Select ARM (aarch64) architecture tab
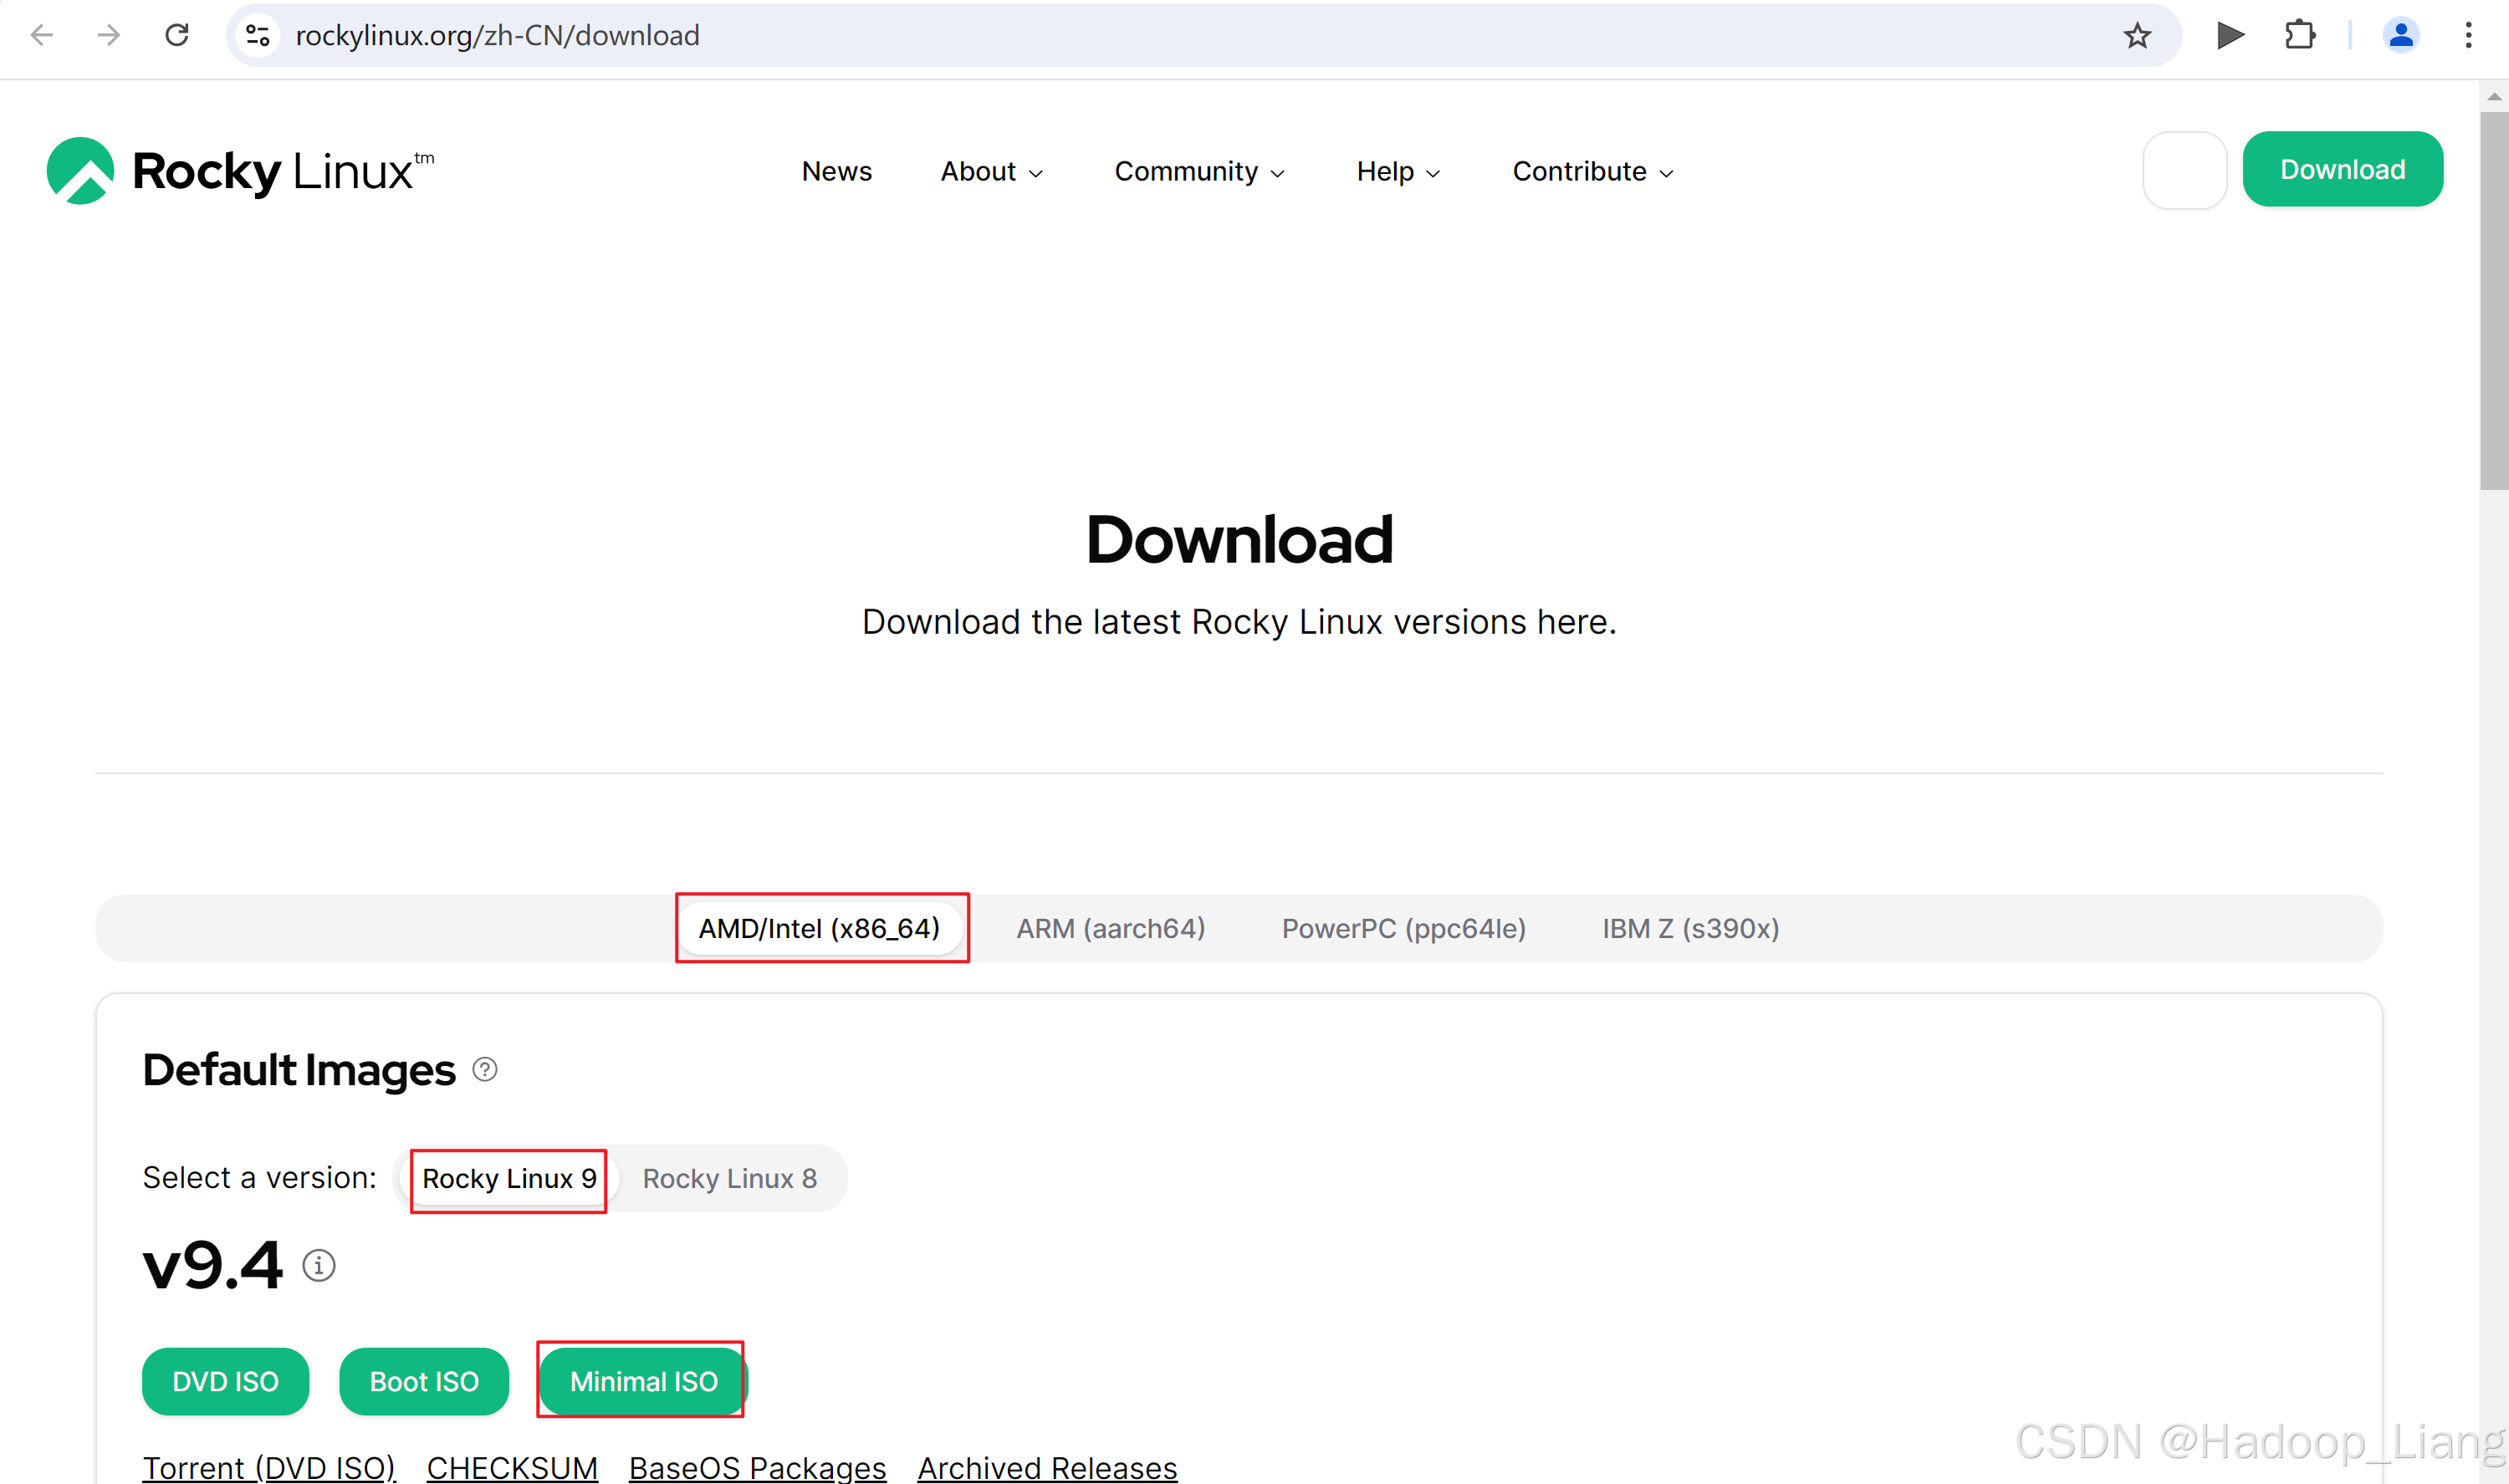2509x1484 pixels. [1111, 929]
